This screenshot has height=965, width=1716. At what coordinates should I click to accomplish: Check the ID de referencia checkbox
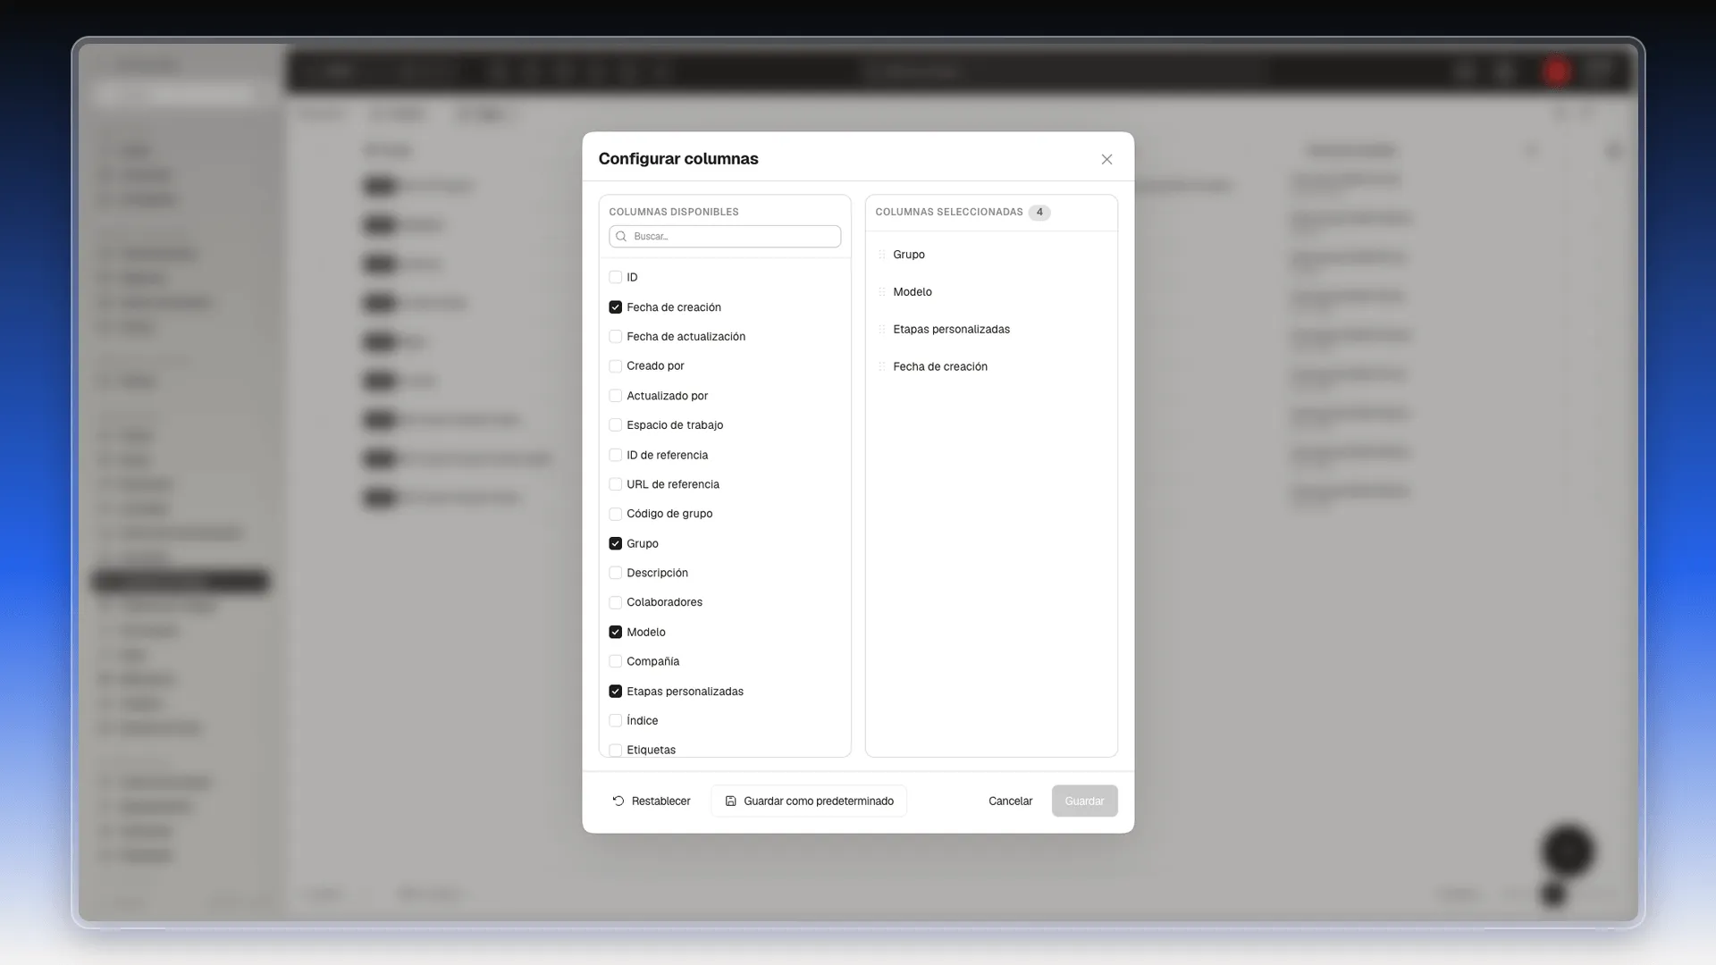coord(615,455)
